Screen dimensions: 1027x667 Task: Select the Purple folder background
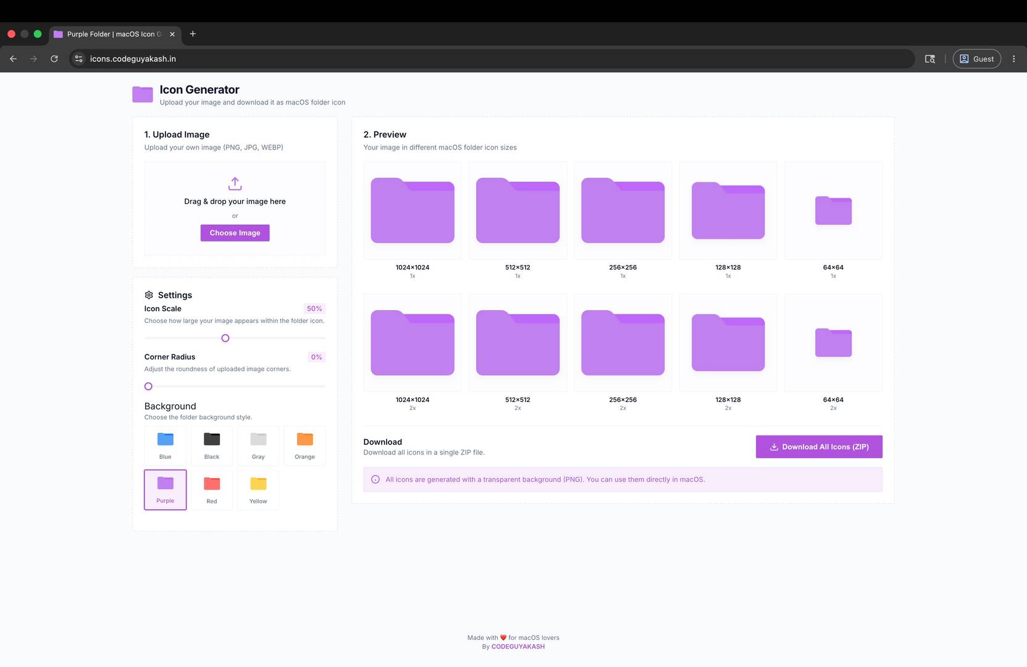[x=165, y=490]
